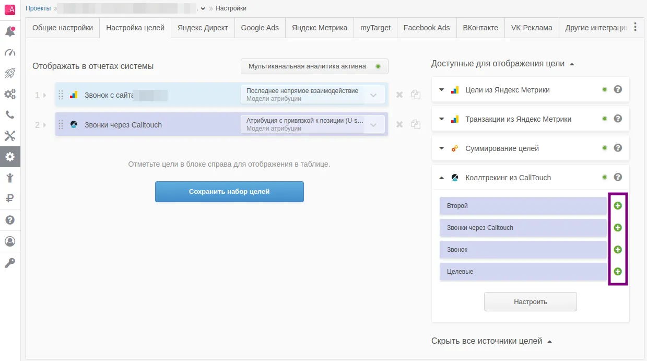Add 'Целевые' goal with green plus
The image size is (647, 361).
click(x=618, y=272)
